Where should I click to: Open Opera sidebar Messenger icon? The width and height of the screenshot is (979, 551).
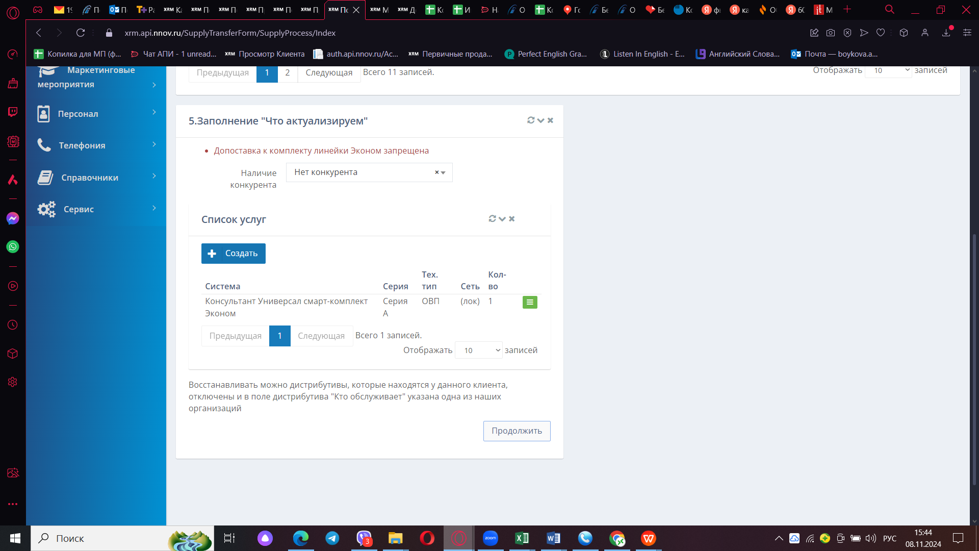click(13, 218)
